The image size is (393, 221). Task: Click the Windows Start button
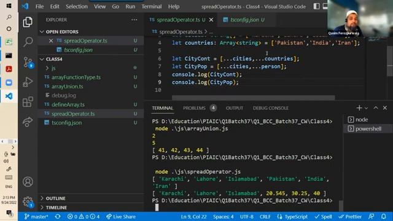pyautogui.click(x=9, y=6)
